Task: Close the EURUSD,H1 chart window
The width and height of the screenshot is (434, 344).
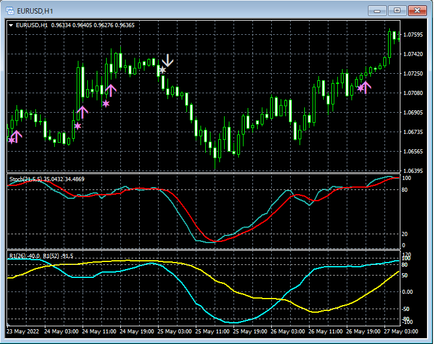Action: (417, 11)
